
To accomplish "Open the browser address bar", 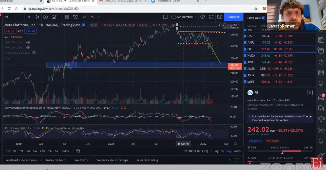I will tap(137, 9).
